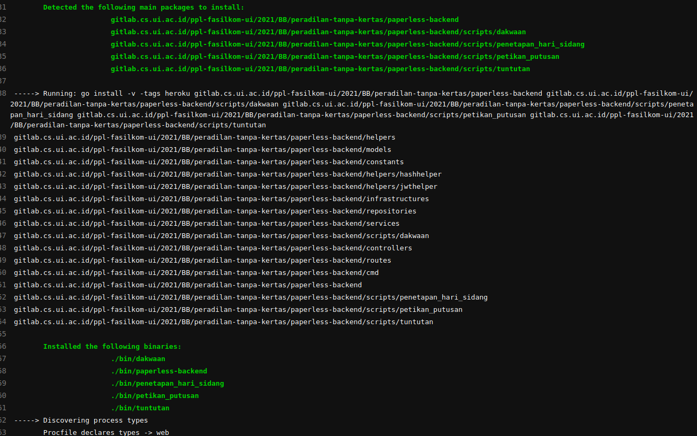
Task: Select the paperless-backend/infrastructures log line
Action: [x=221, y=199]
